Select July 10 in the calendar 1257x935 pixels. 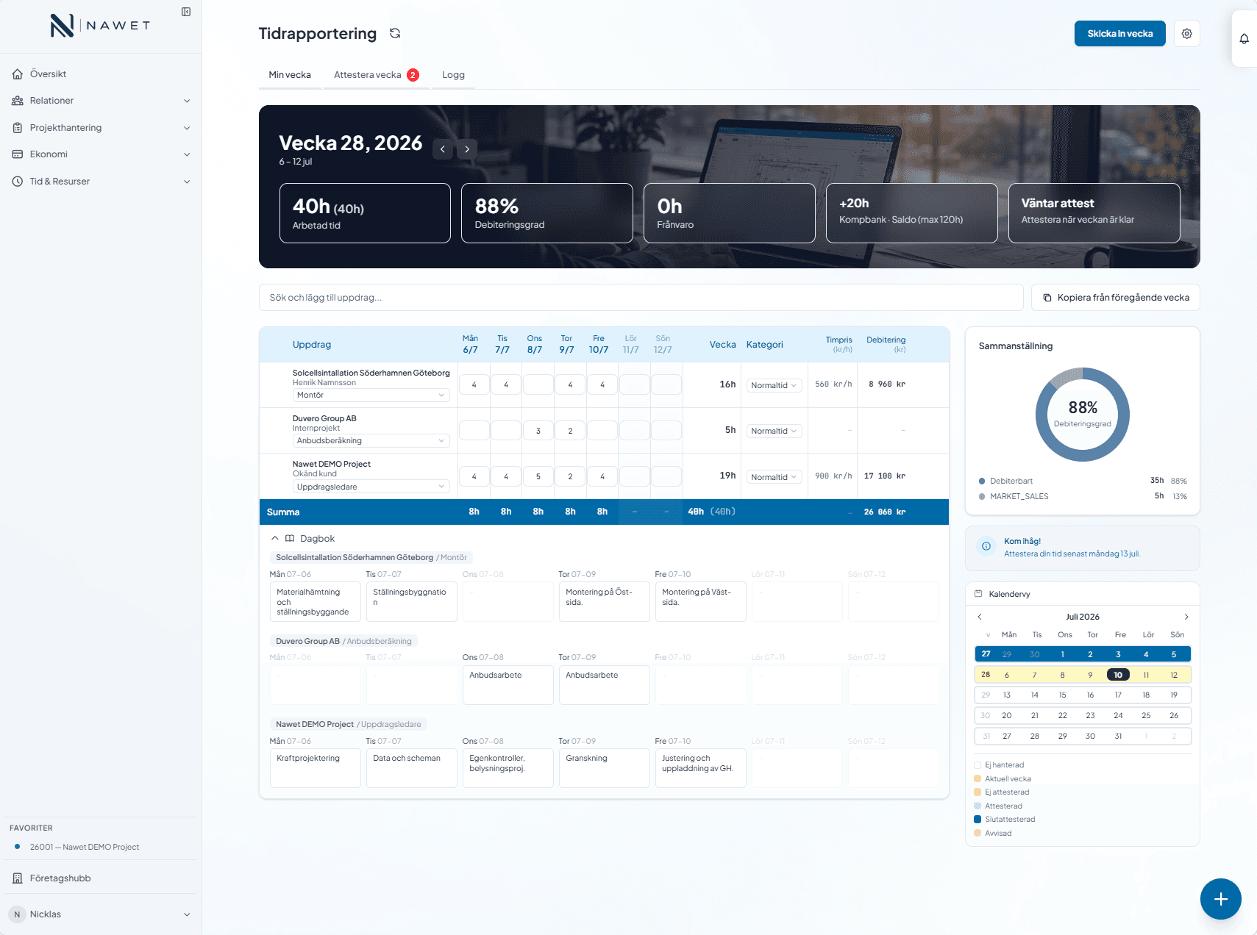click(x=1118, y=675)
